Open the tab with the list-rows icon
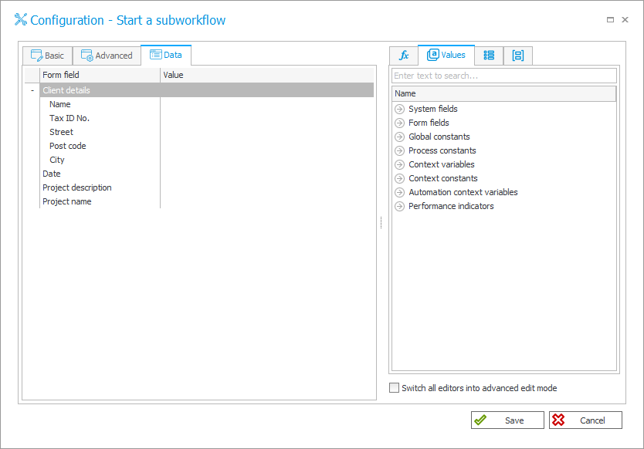This screenshot has height=449, width=644. (489, 56)
